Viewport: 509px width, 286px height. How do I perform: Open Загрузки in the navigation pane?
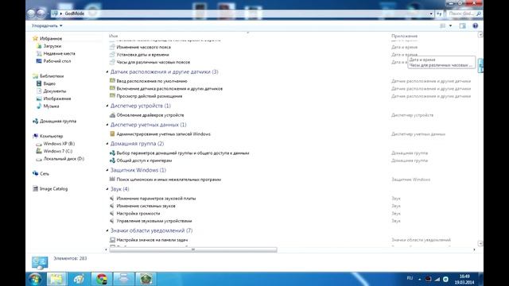coord(52,46)
